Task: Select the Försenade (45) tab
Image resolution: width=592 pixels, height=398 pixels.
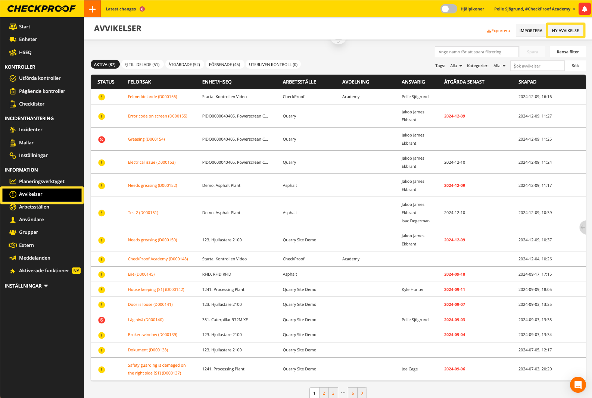Action: pyautogui.click(x=224, y=65)
